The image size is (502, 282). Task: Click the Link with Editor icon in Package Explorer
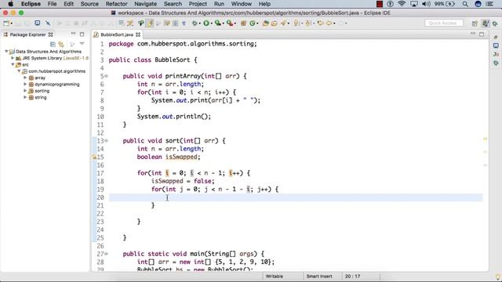pyautogui.click(x=61, y=44)
